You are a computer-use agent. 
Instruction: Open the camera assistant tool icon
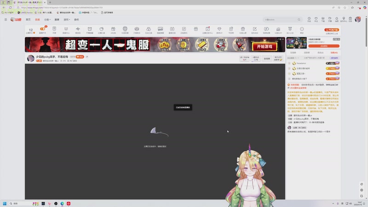[x=137, y=30]
